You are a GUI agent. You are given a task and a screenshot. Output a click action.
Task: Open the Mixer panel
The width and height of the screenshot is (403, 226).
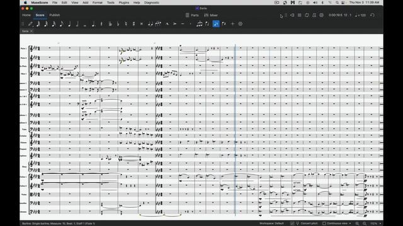211,15
